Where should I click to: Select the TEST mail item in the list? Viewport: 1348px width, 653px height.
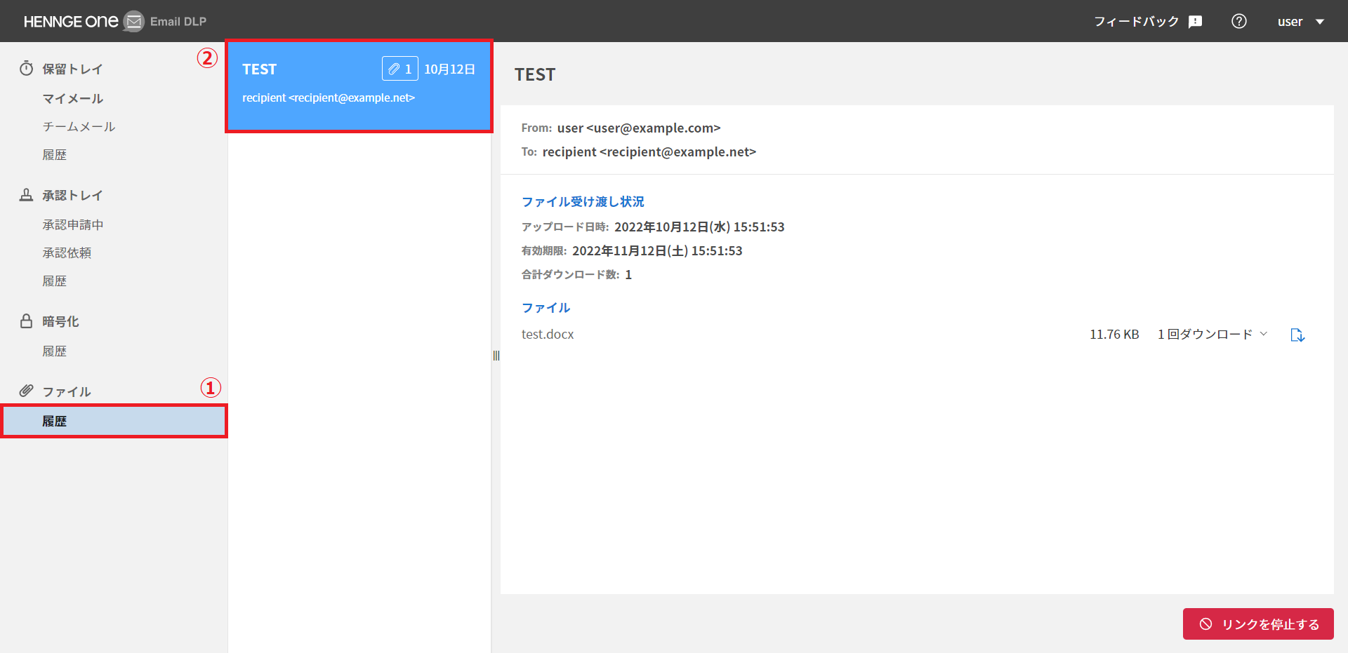click(359, 86)
